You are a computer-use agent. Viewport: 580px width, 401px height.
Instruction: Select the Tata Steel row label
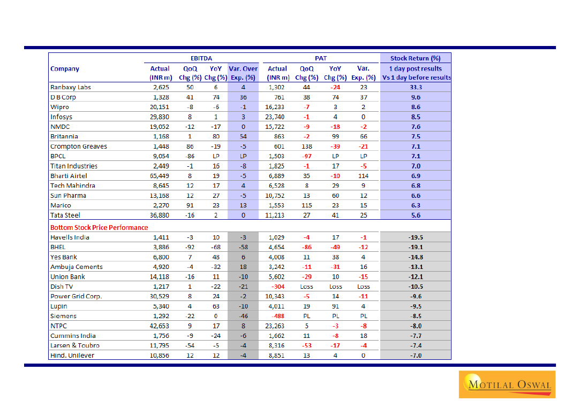tap(65, 215)
